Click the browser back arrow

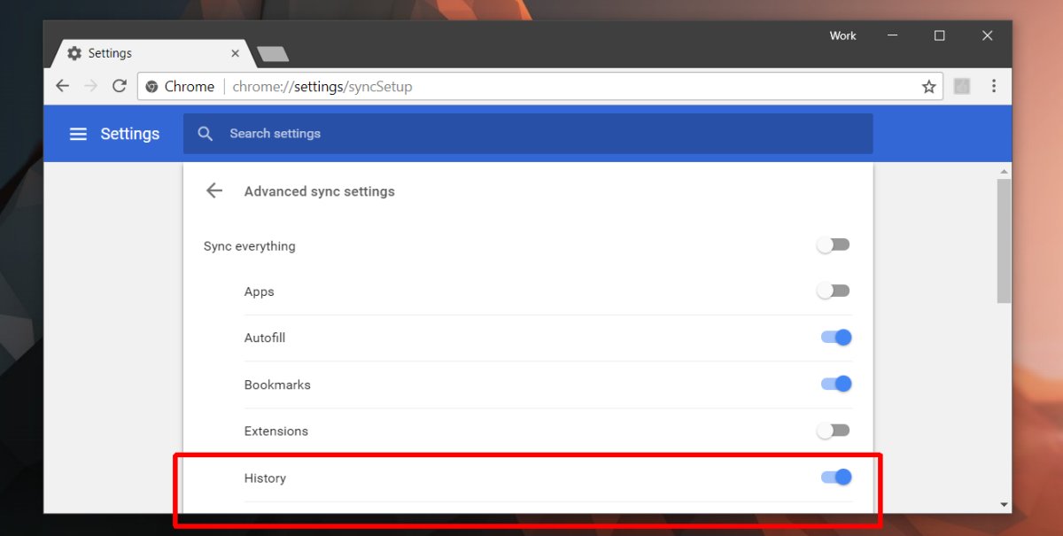tap(62, 86)
